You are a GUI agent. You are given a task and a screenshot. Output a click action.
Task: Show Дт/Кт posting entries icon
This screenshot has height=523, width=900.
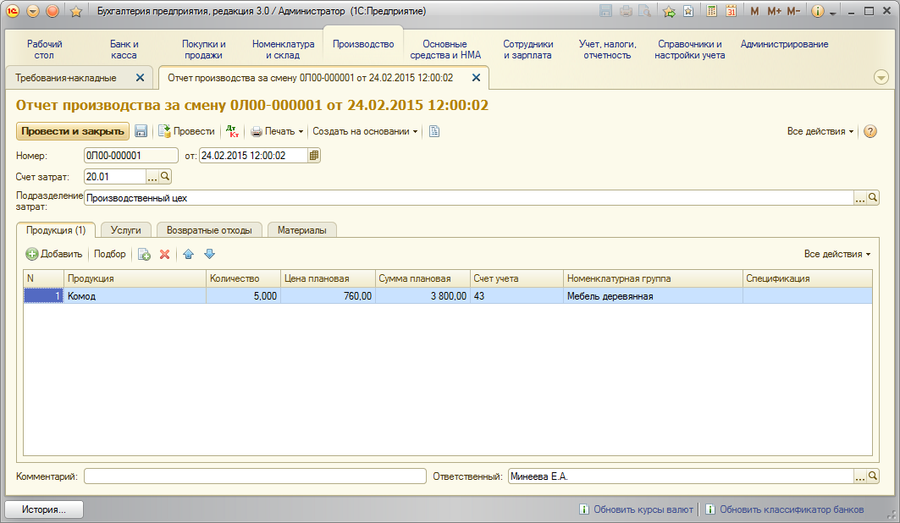(x=233, y=131)
